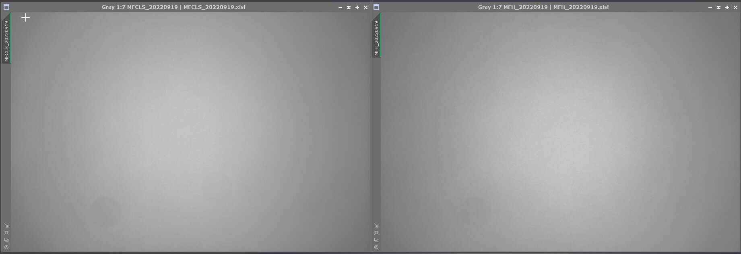Iconize the MFH_20220919 window with the minus button
741x254 pixels.
(x=710, y=7)
